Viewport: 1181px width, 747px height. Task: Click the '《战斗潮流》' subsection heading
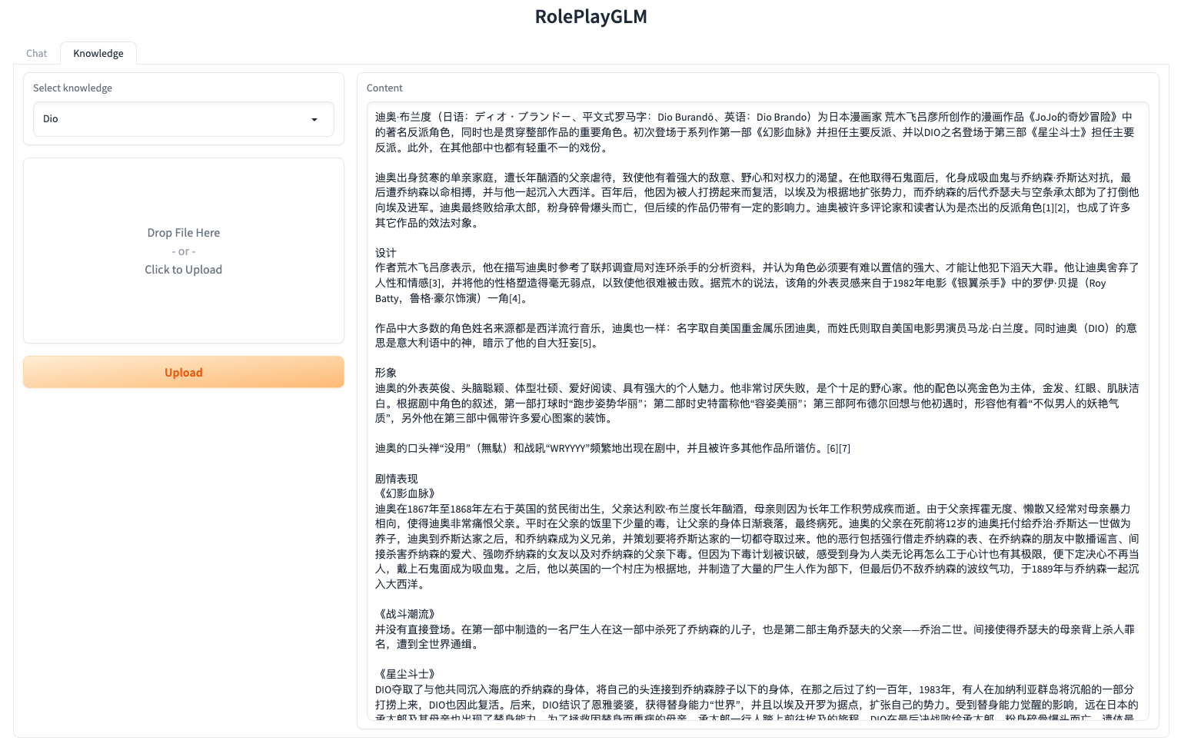coord(408,614)
